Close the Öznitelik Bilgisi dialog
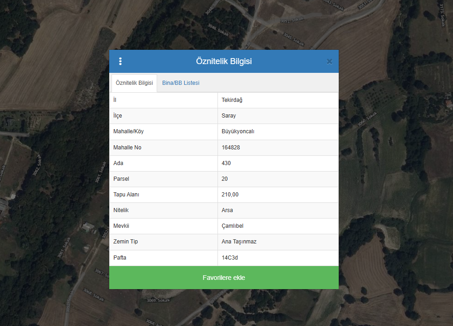The height and width of the screenshot is (326, 453). pyautogui.click(x=329, y=61)
